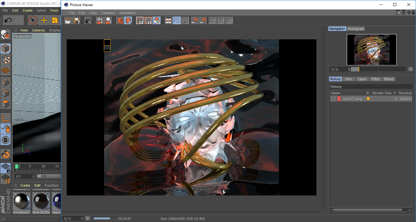Image resolution: width=416 pixels, height=222 pixels.
Task: Click the Locked Workplane grid icon
Action: click(x=5, y=168)
